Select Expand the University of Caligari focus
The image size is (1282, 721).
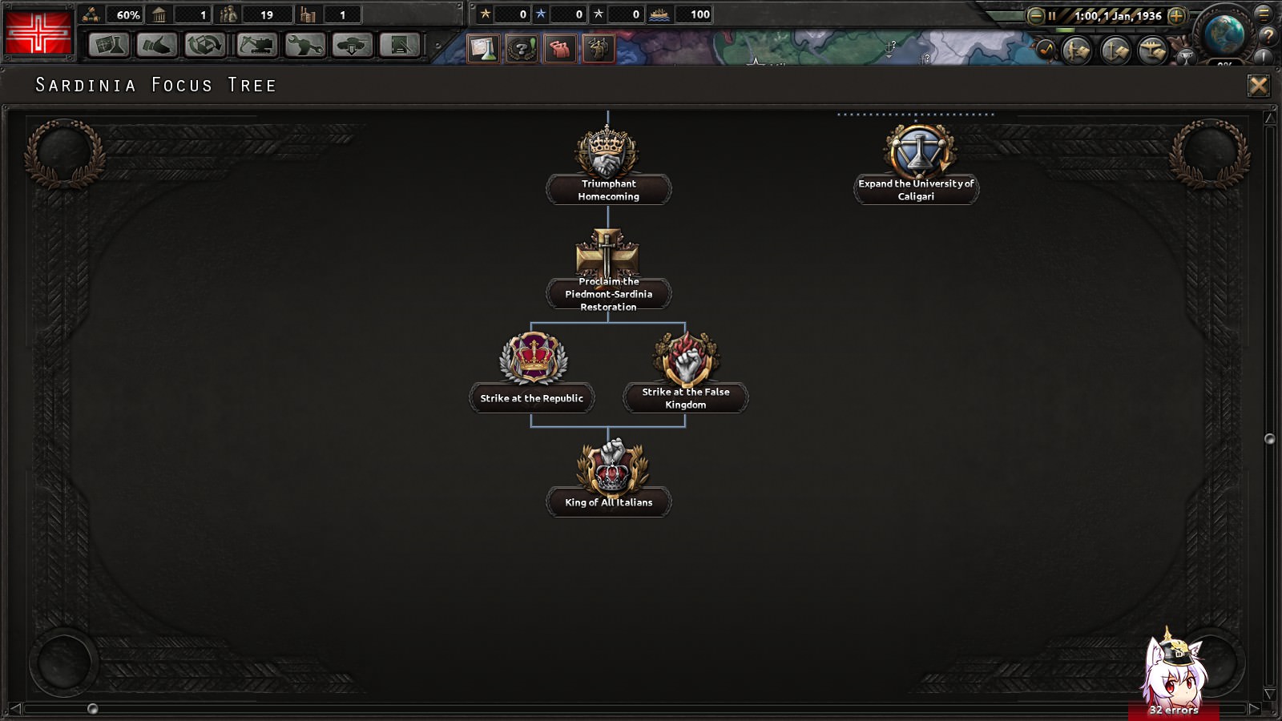pos(917,190)
